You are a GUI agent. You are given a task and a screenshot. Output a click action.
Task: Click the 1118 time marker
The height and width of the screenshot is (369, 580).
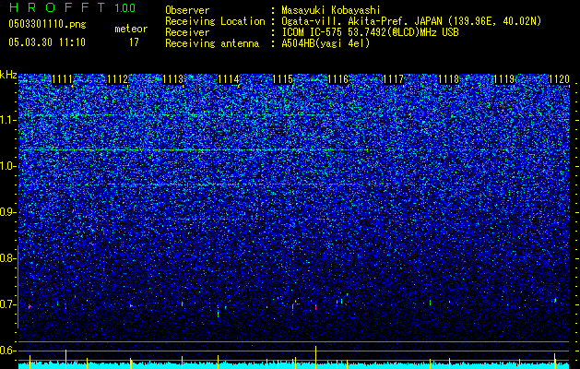pyautogui.click(x=448, y=79)
